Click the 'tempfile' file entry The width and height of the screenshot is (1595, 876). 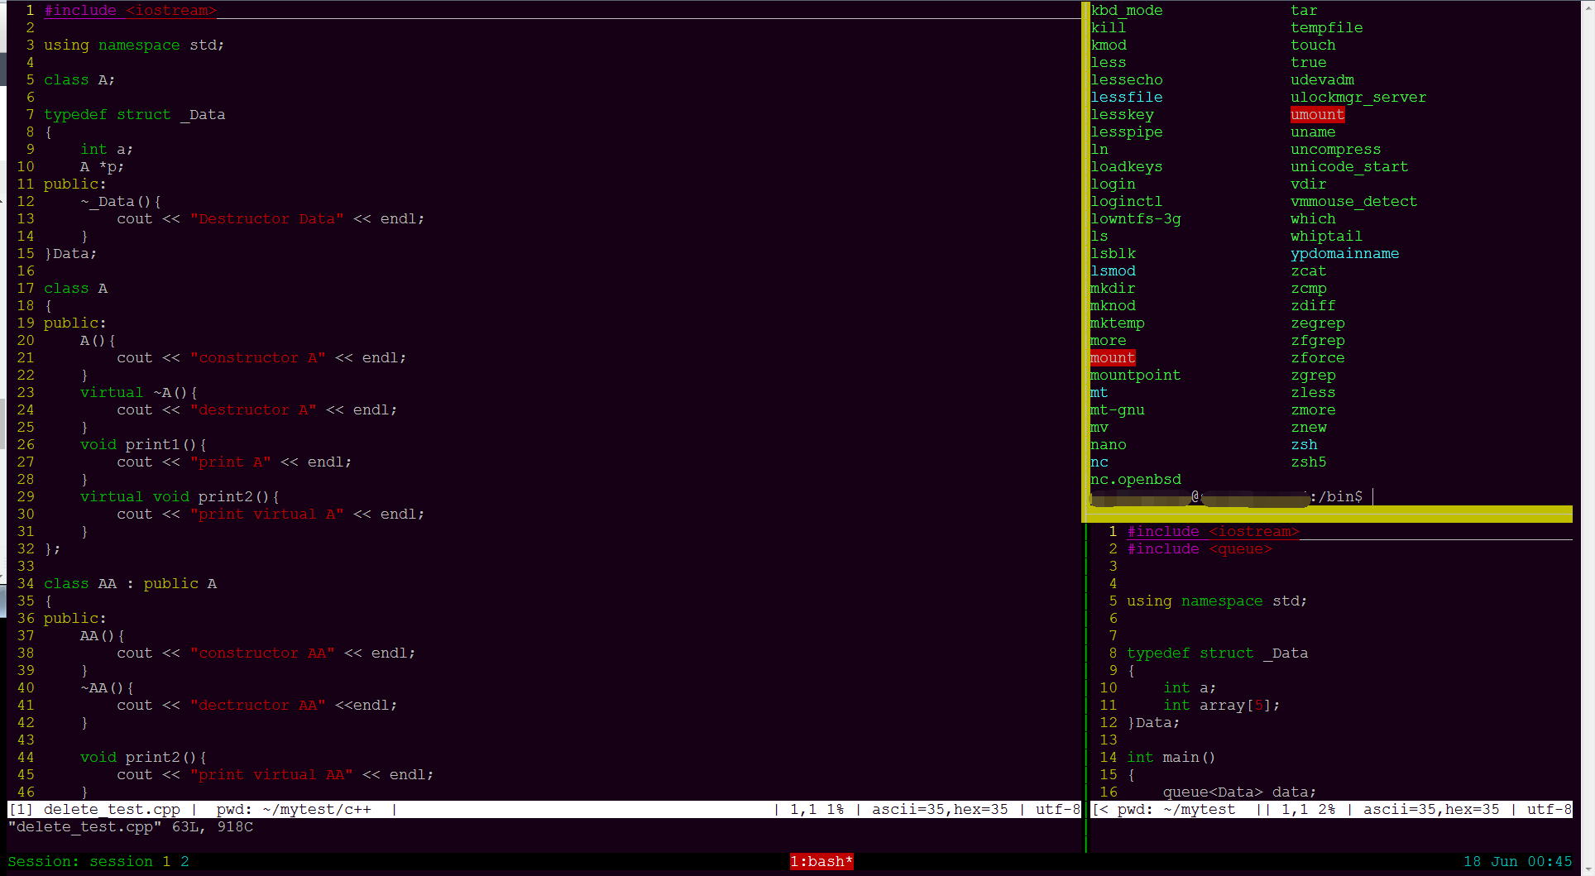coord(1326,27)
